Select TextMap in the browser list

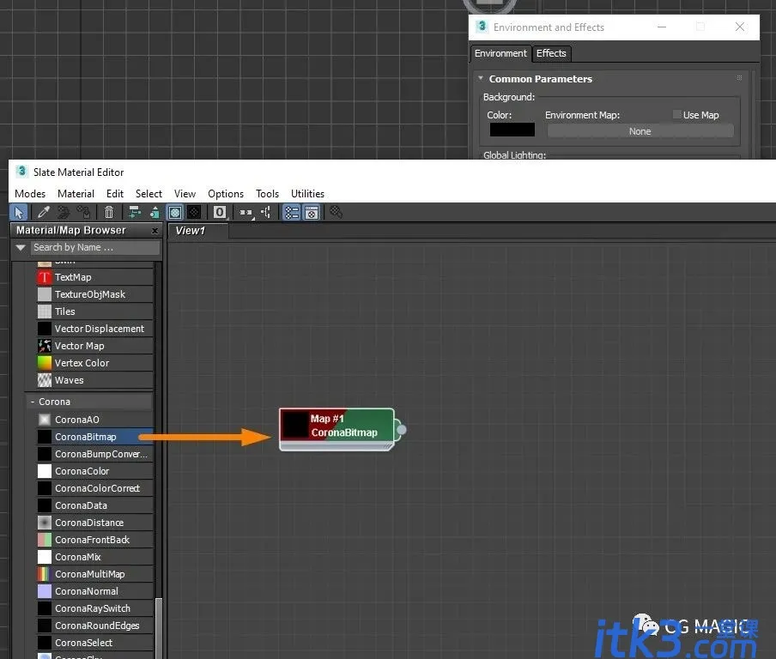(95, 277)
